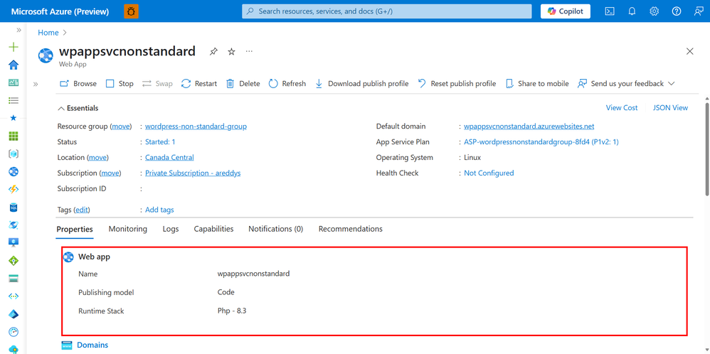Click the View Cost link

[622, 108]
